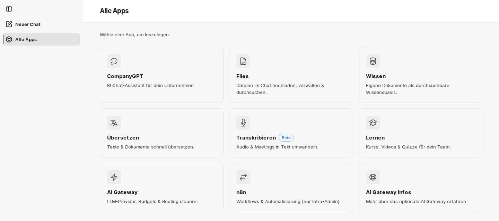Click 'Workflows & Automatisierung (nur Infra-Admin).'
This screenshot has height=221, width=499.
288,201
